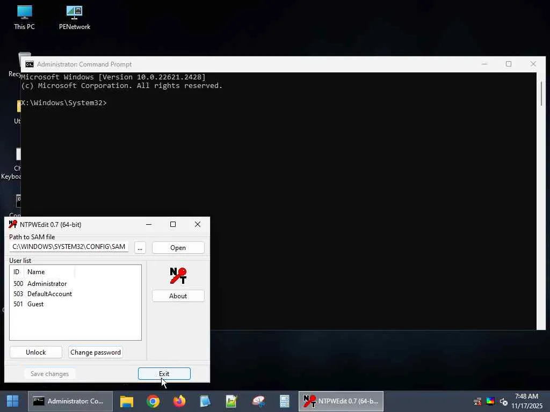The width and height of the screenshot is (550, 412).
Task: Click the NTPWEdit 0.7 taskbar button
Action: coord(341,401)
